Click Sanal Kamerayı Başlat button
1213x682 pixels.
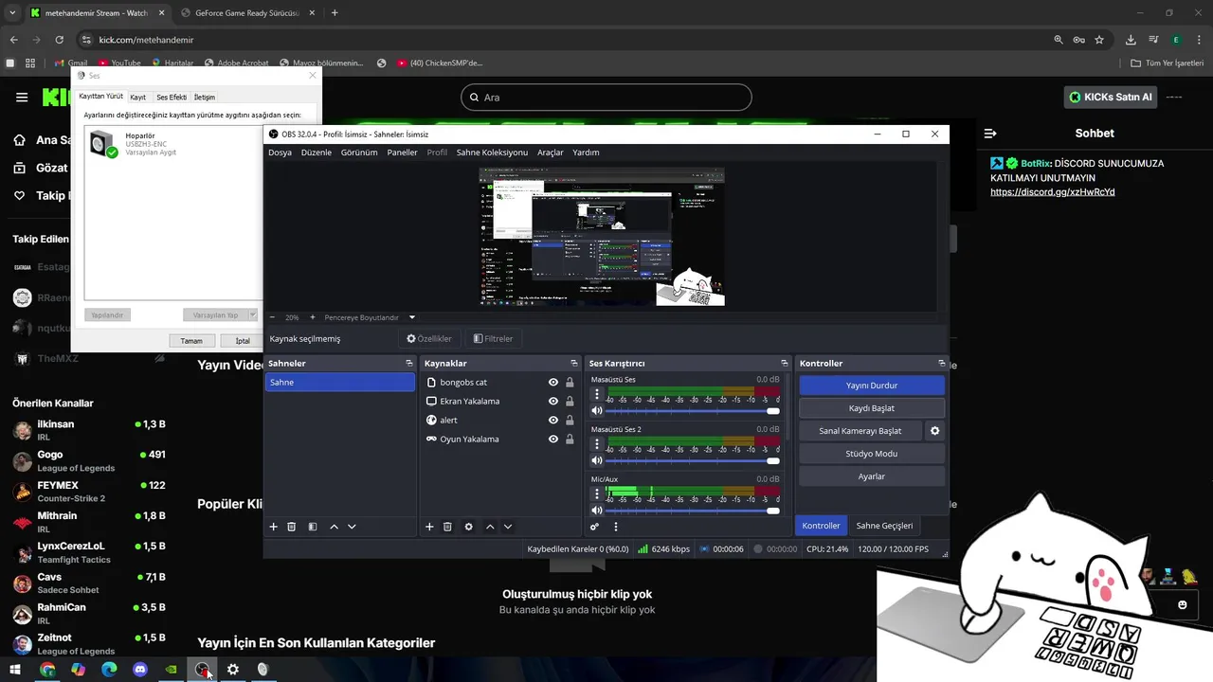860,431
